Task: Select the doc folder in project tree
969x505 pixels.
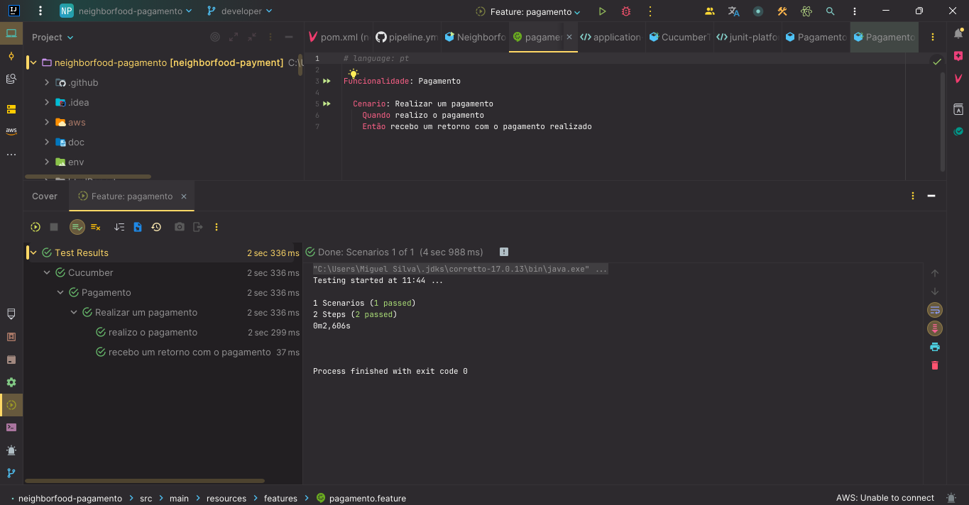Action: coord(76,143)
